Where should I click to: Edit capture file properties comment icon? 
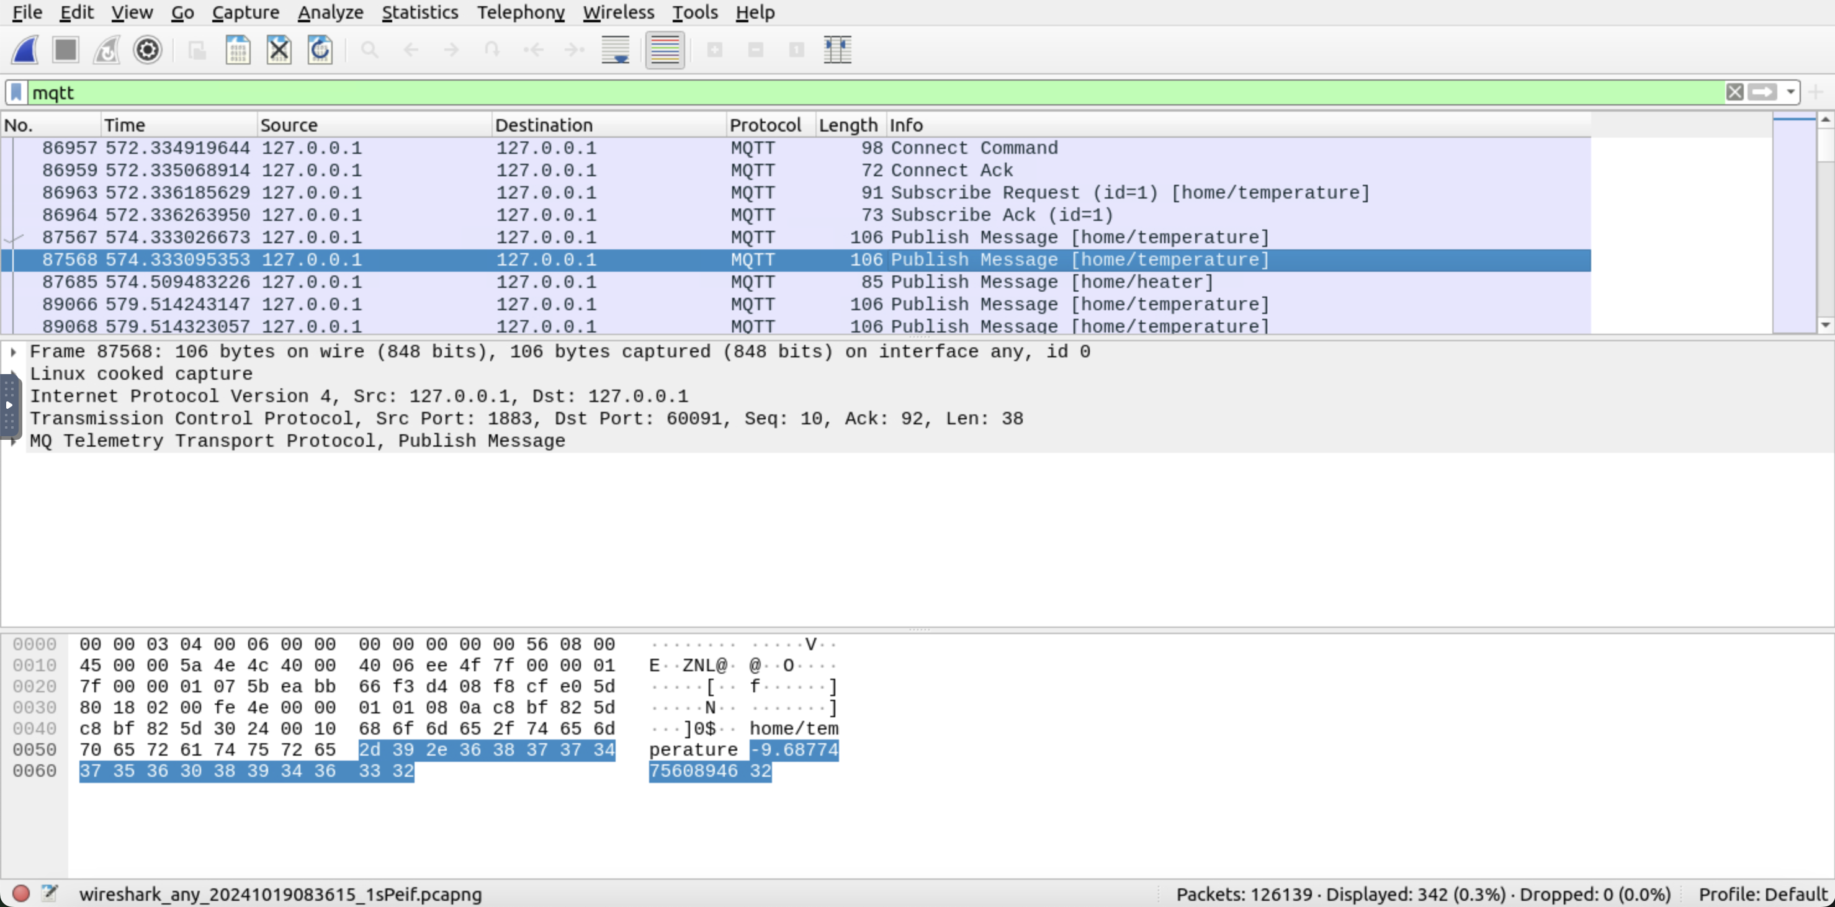48,893
